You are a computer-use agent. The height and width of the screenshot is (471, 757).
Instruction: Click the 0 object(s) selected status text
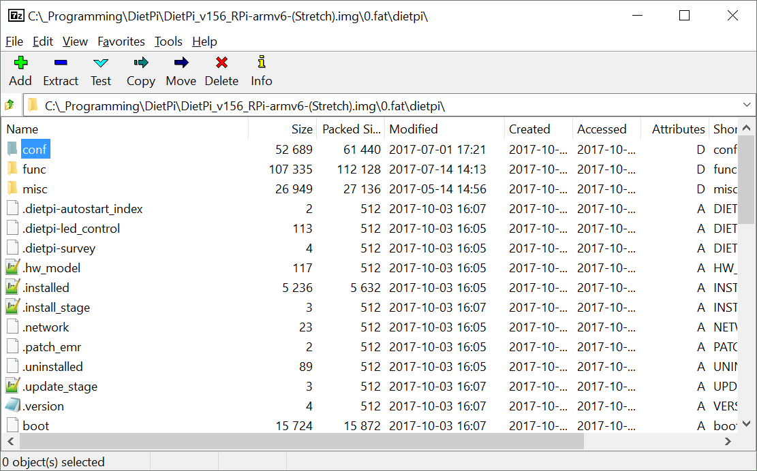[x=54, y=462]
